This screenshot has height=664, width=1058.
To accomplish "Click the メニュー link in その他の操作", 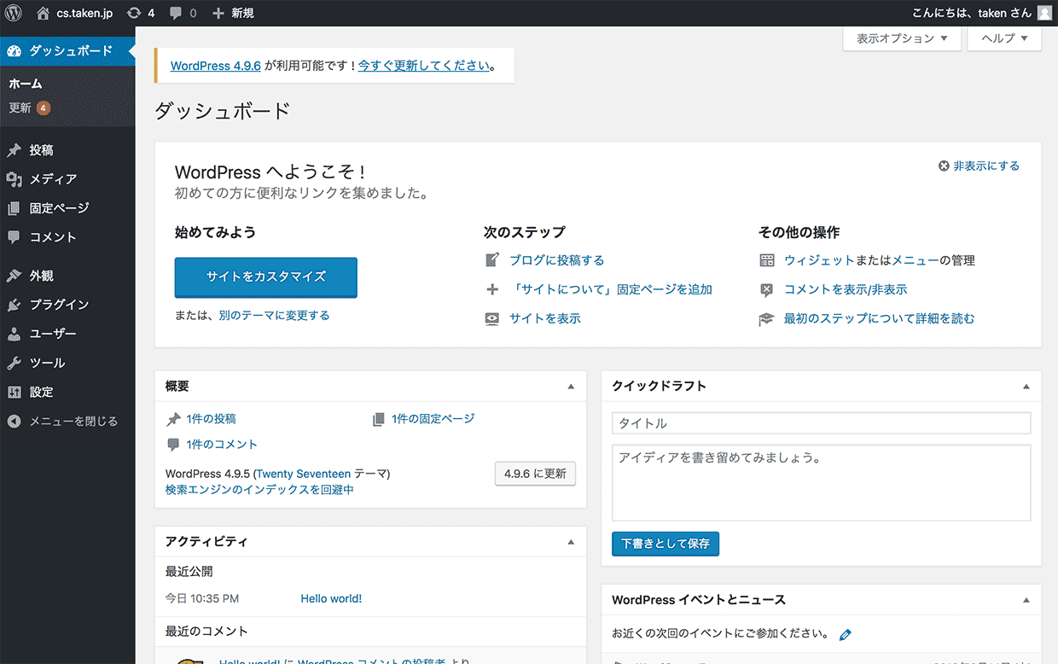I will 916,260.
